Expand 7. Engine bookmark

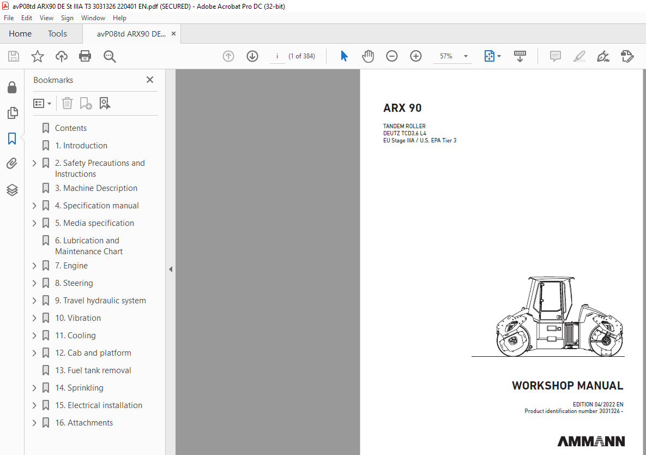pyautogui.click(x=34, y=266)
